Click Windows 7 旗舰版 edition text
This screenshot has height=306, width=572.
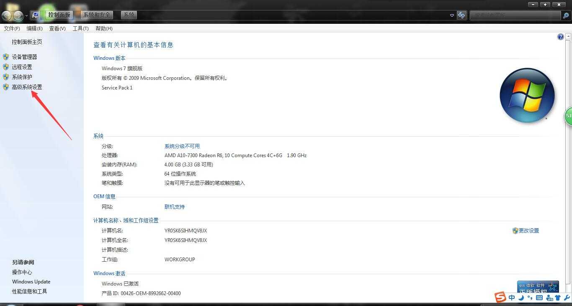[122, 69]
